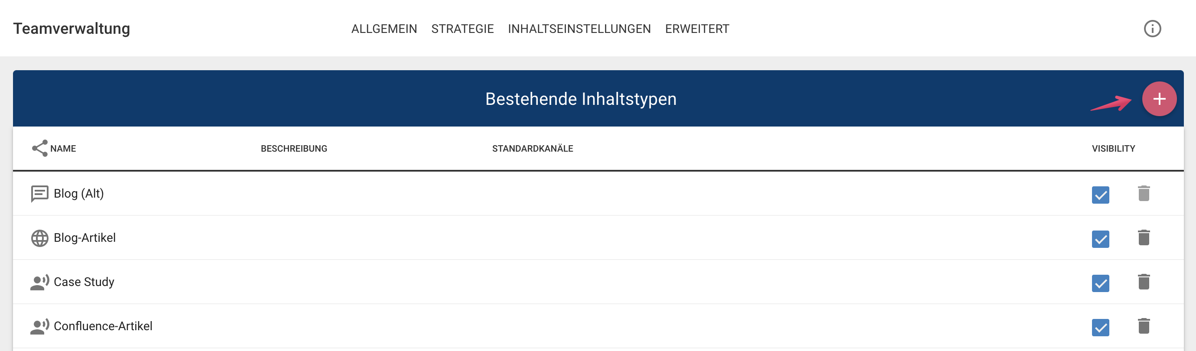Open the Confluence-Artikel content type name
The height and width of the screenshot is (351, 1196).
pyautogui.click(x=103, y=326)
